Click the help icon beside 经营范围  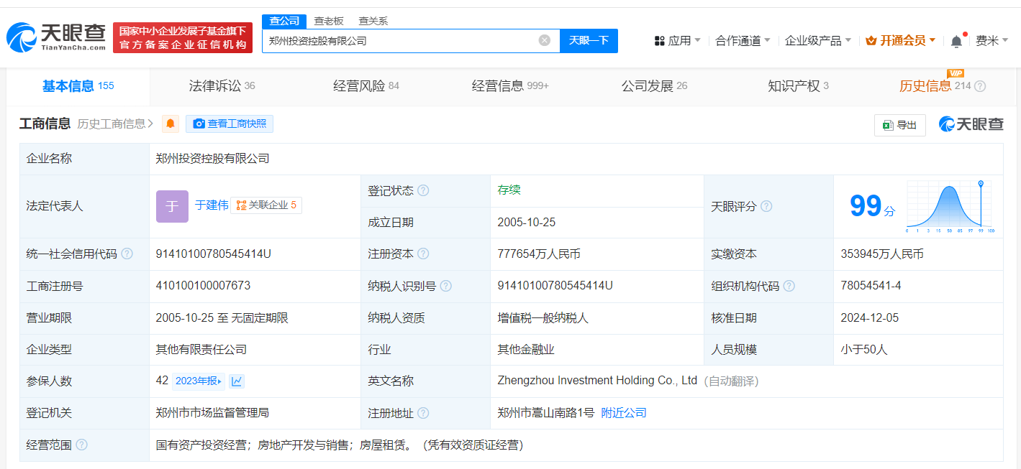[82, 445]
